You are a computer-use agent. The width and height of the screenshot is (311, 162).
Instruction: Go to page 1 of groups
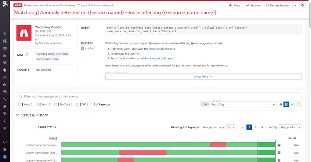pyautogui.click(x=249, y=127)
